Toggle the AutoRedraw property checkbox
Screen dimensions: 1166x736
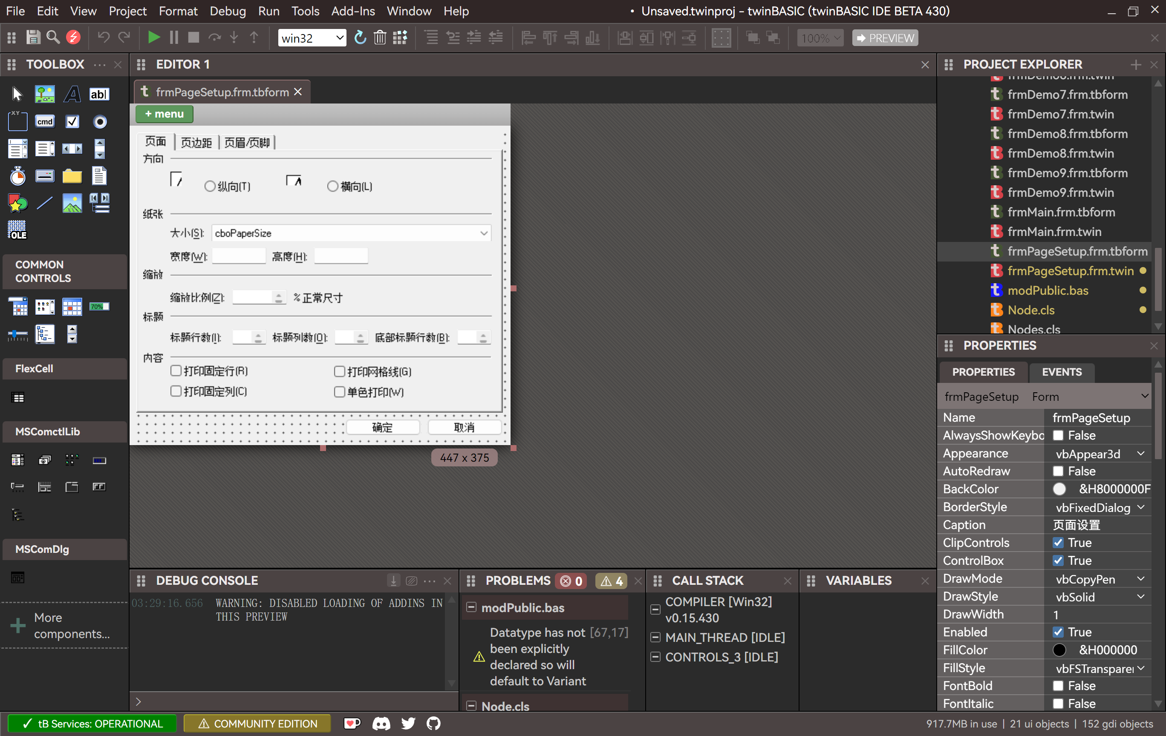pyautogui.click(x=1058, y=471)
